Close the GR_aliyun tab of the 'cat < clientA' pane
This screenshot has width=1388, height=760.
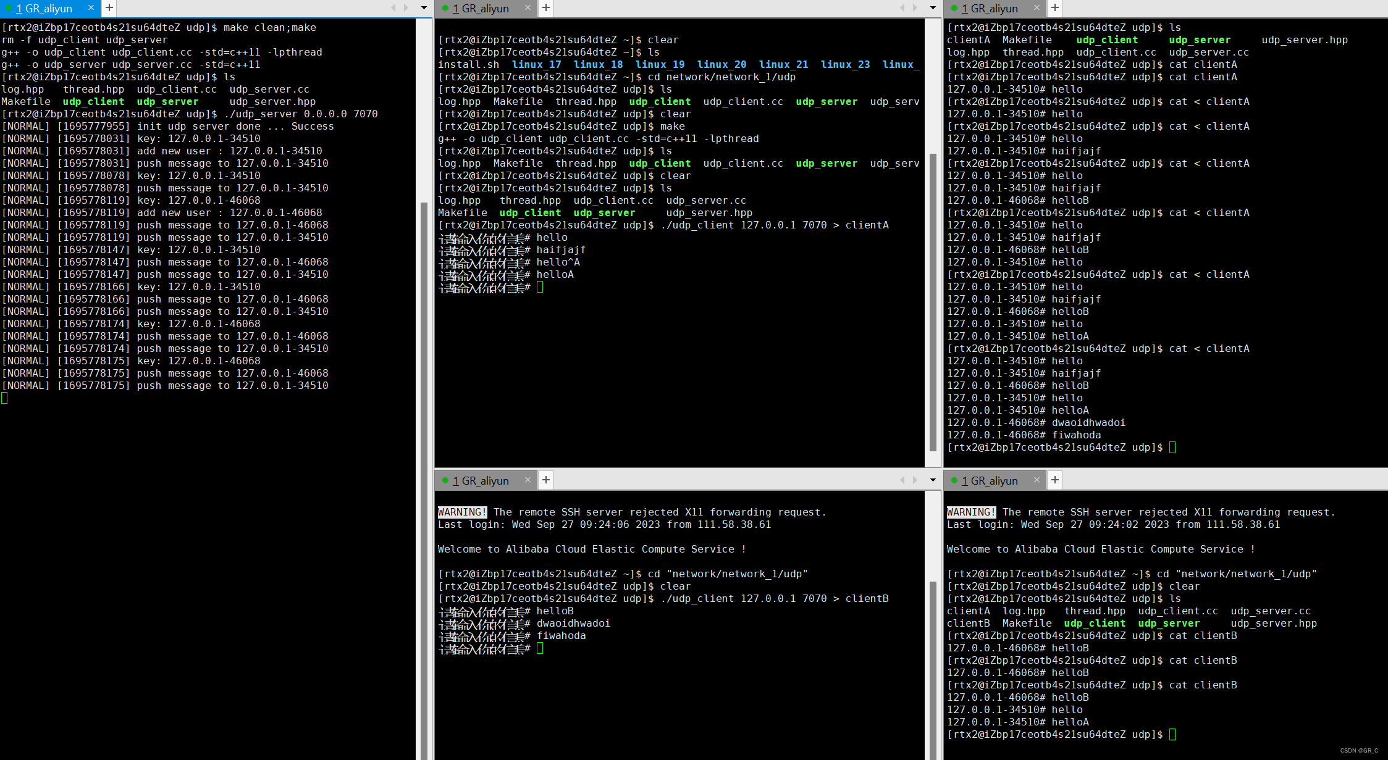coord(1037,8)
